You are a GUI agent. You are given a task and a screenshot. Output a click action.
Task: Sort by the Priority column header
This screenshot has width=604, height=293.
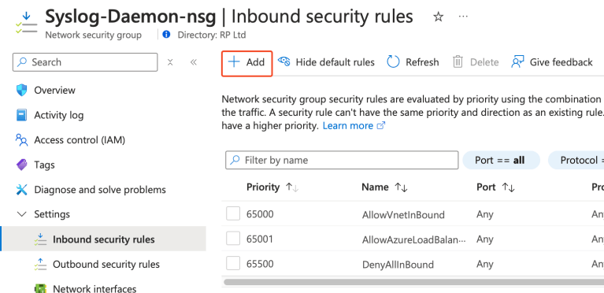click(x=272, y=187)
